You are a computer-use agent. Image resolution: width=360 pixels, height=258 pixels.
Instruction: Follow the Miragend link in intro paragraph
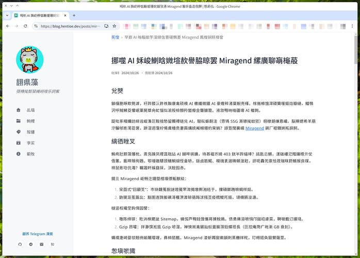click(255, 128)
